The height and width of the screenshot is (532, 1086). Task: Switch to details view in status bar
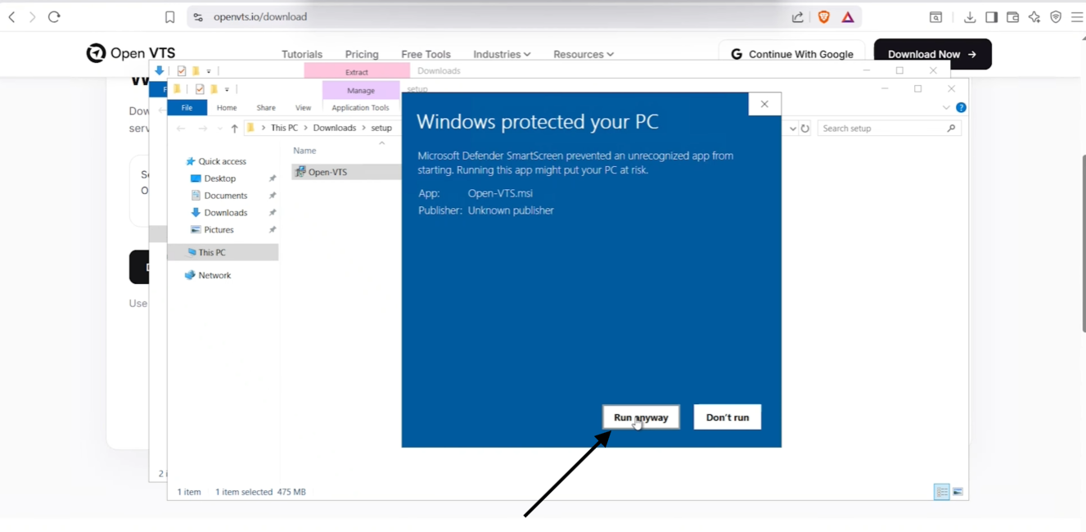coord(942,492)
